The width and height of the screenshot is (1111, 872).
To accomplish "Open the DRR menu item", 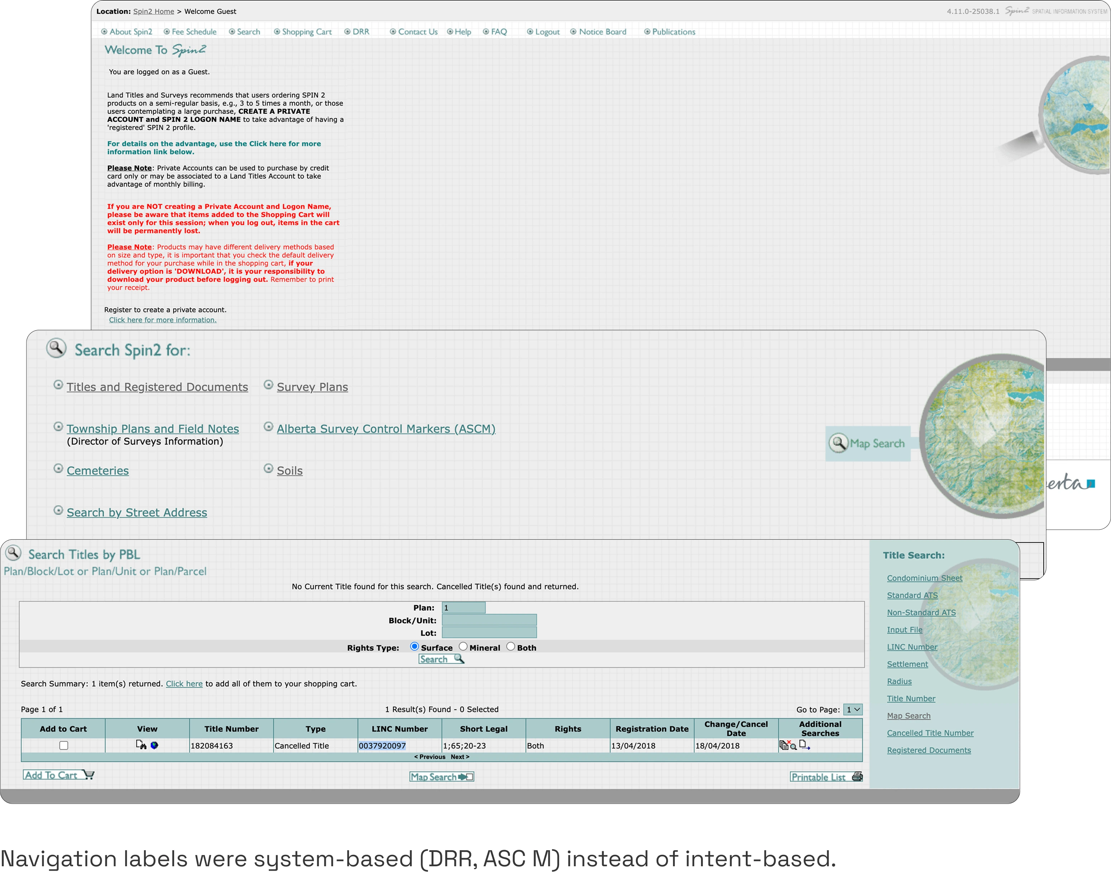I will pos(360,32).
